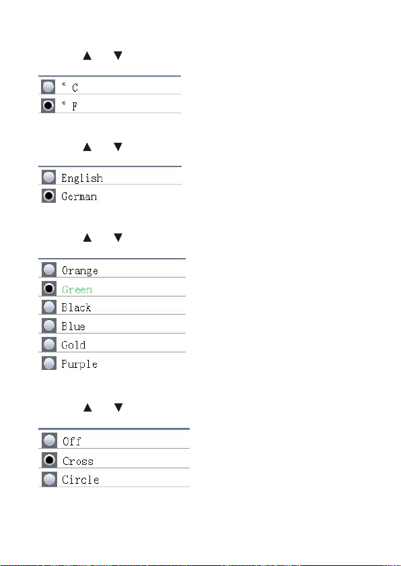Choose the Black color option

[49, 307]
